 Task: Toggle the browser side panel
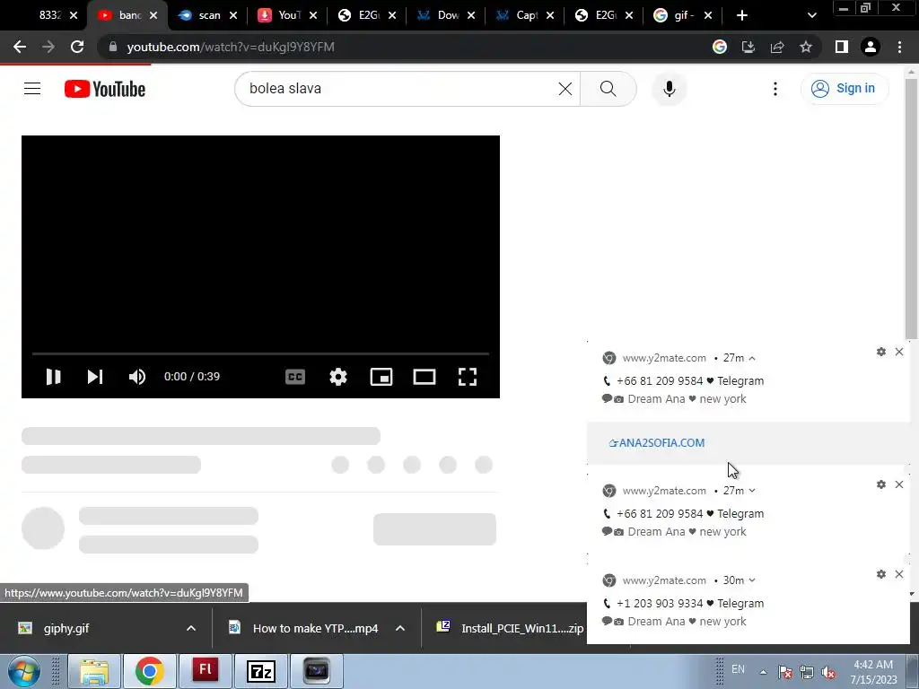pos(842,47)
